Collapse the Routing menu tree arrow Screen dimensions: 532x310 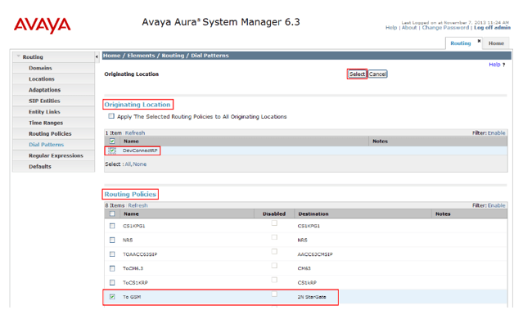pos(18,56)
